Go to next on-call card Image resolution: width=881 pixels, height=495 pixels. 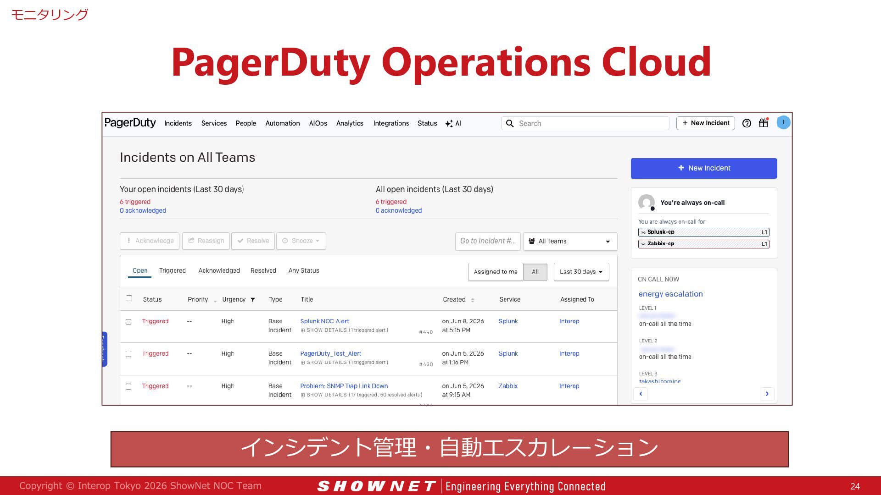click(x=767, y=394)
